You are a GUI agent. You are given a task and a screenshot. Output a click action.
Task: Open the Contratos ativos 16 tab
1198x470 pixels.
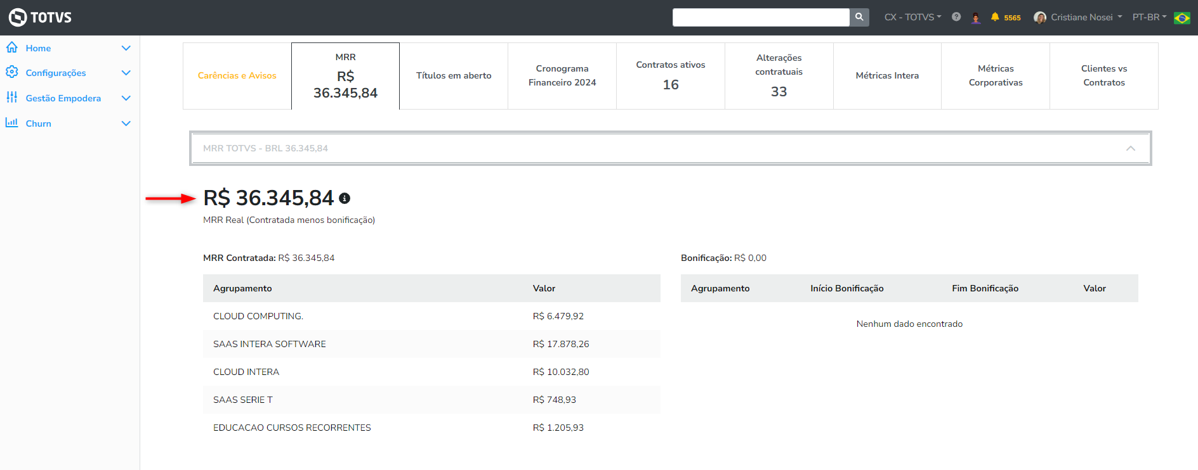[671, 76]
